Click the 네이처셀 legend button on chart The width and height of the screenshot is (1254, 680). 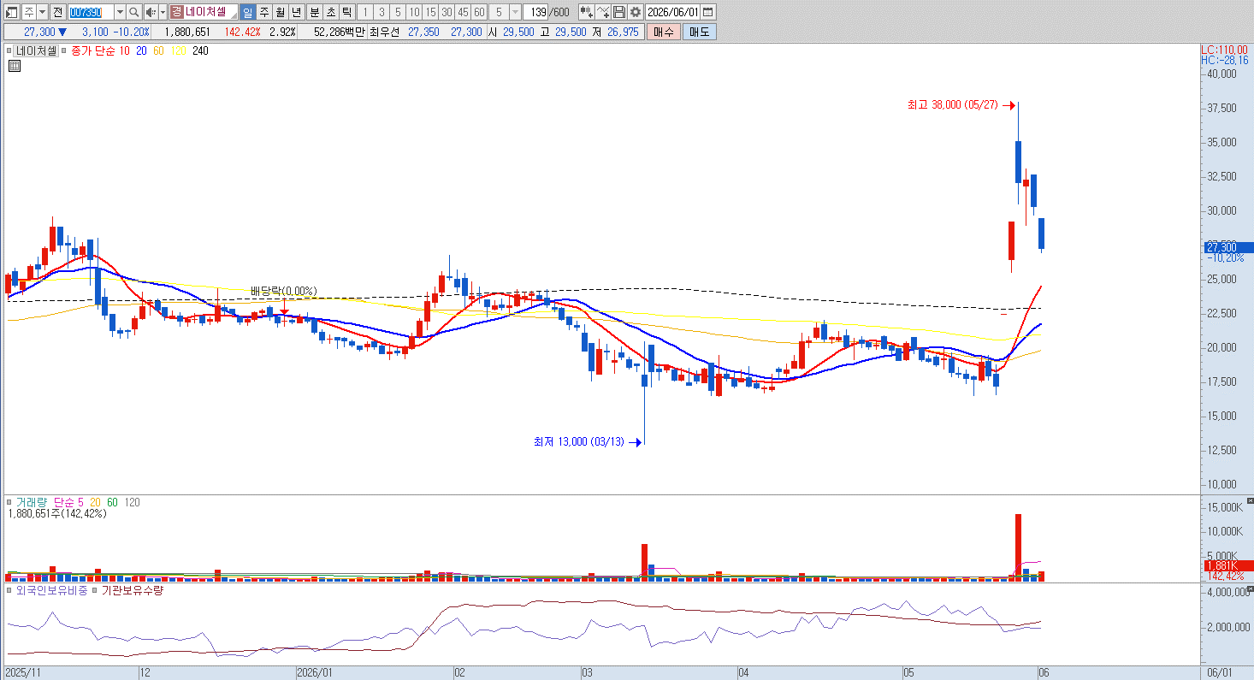point(36,51)
